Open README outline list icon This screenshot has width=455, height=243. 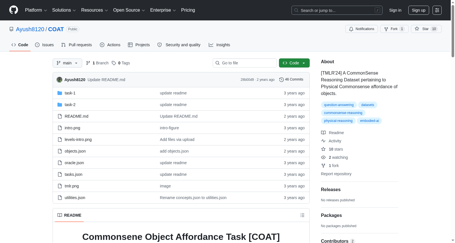tap(302, 215)
